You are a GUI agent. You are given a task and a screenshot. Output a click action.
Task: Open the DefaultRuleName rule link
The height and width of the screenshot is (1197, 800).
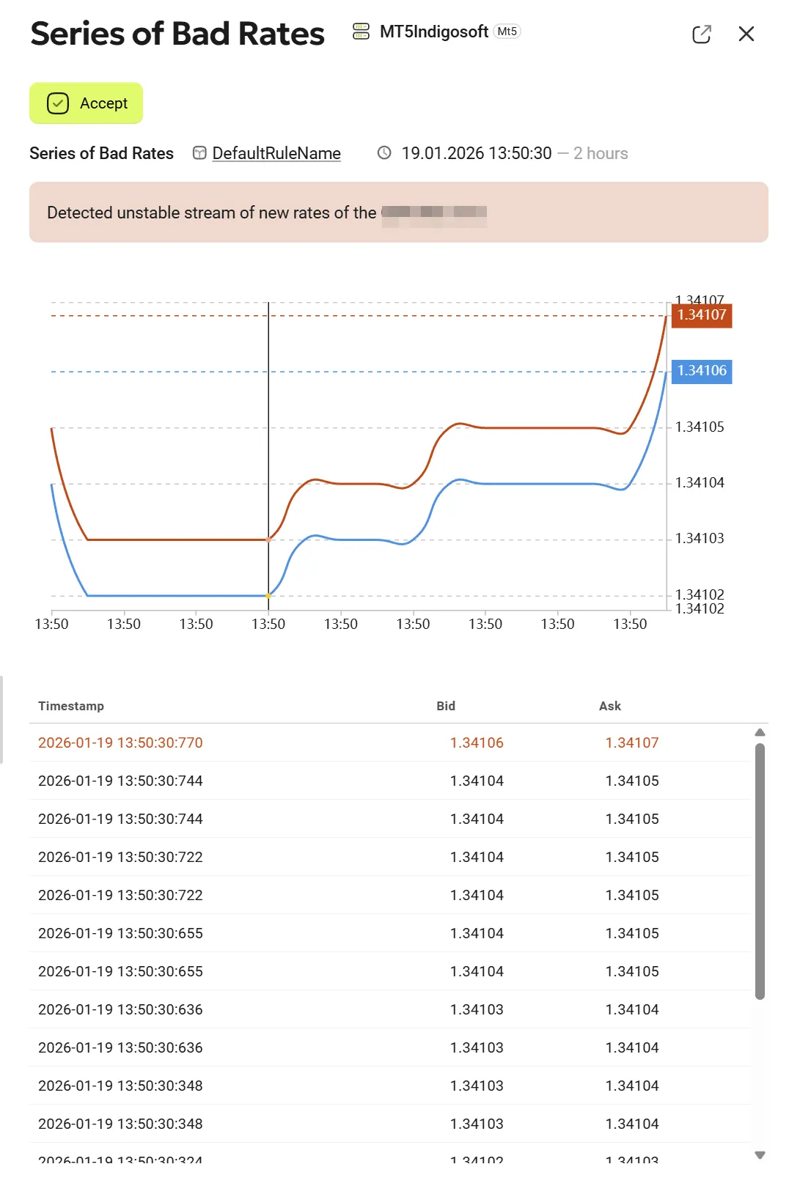pos(276,153)
